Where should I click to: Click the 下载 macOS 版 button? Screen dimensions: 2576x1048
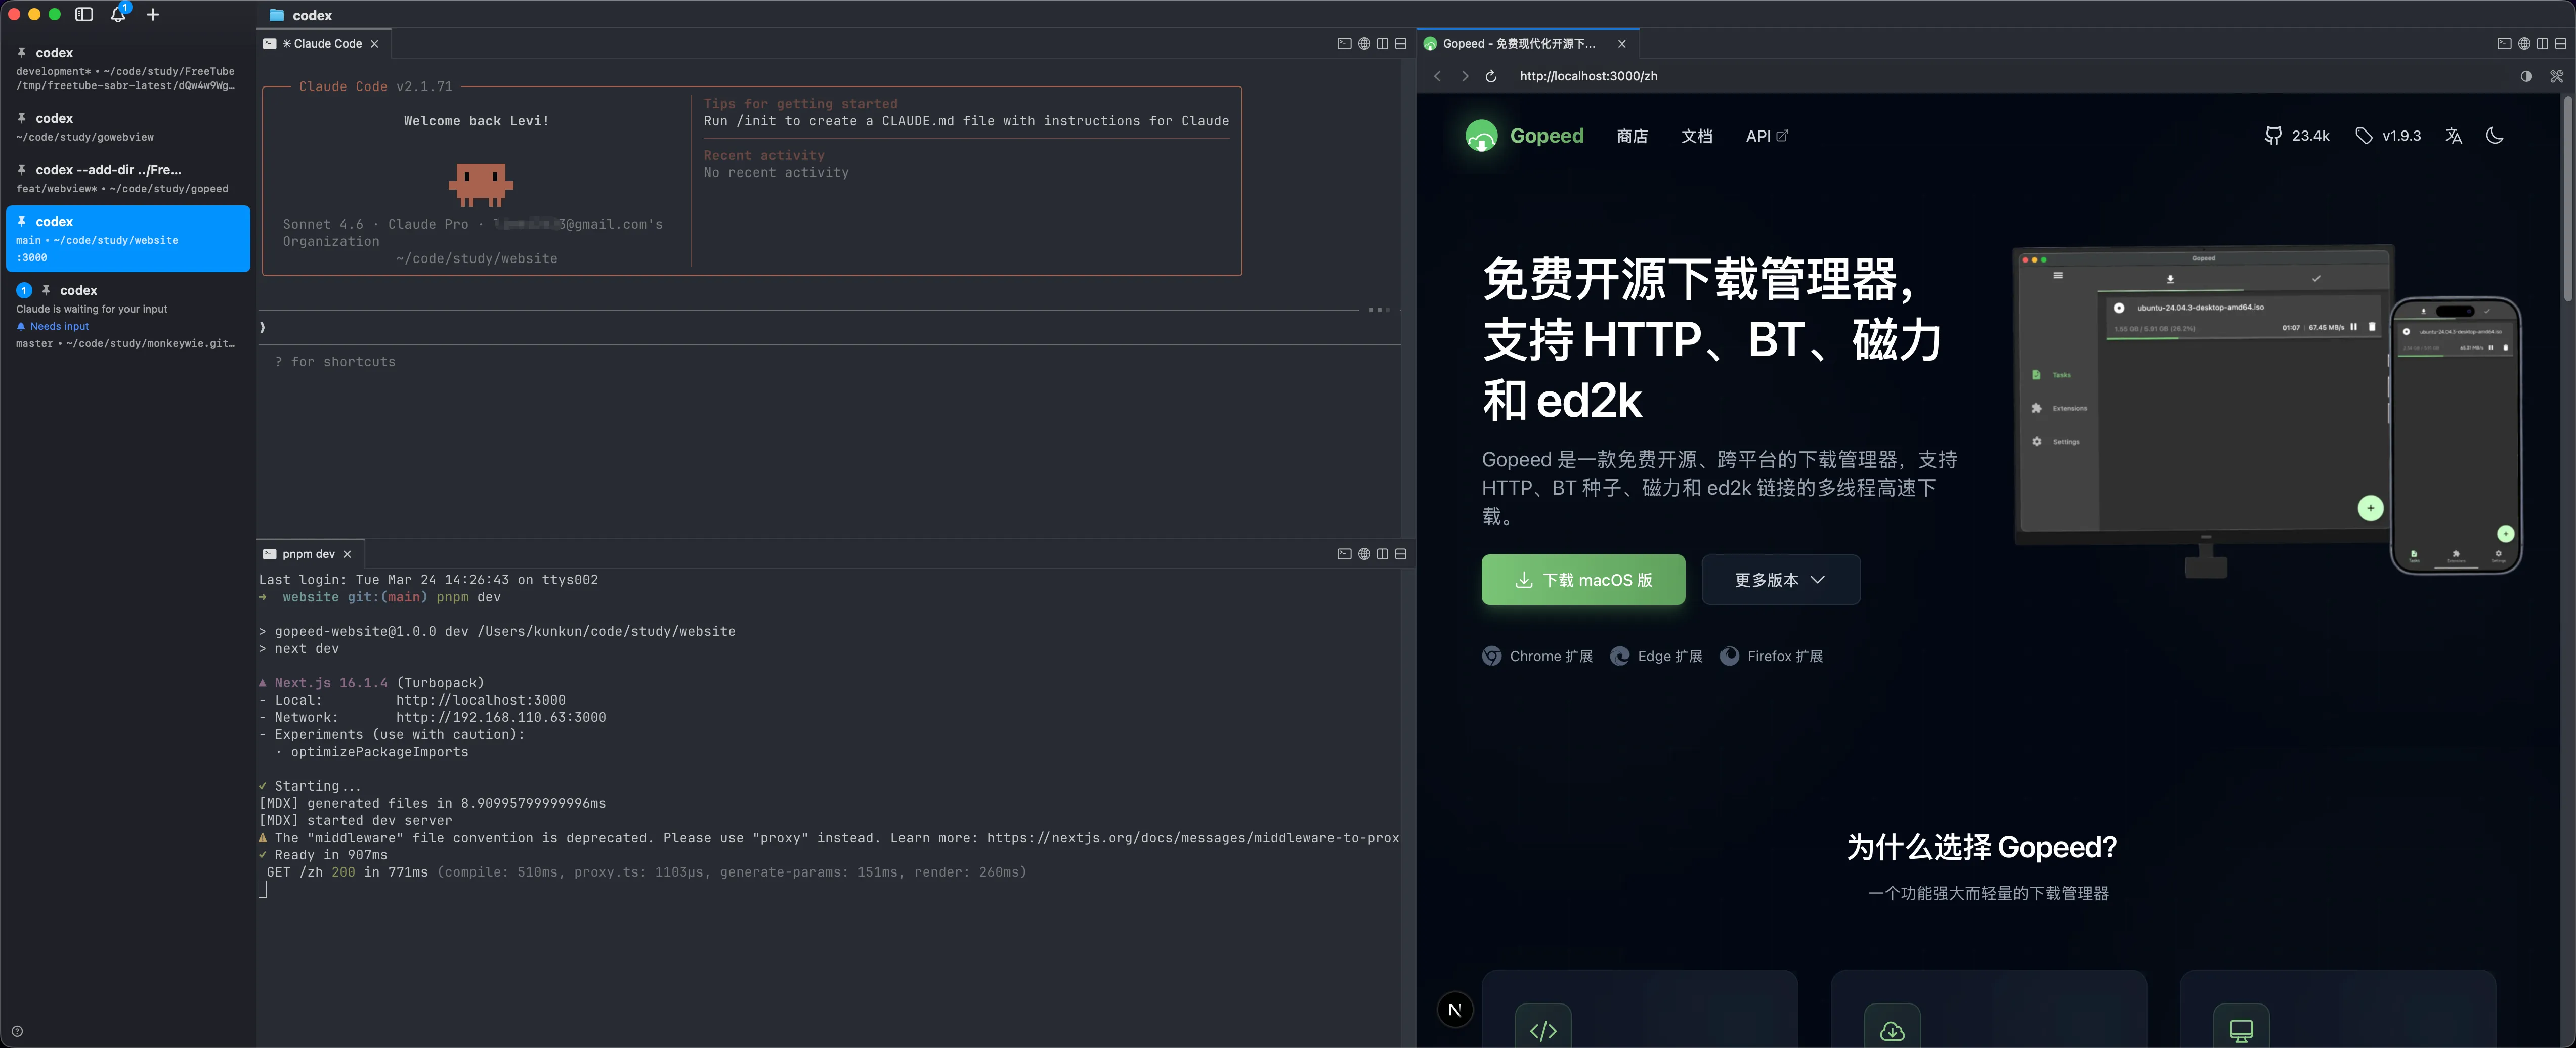(1583, 580)
